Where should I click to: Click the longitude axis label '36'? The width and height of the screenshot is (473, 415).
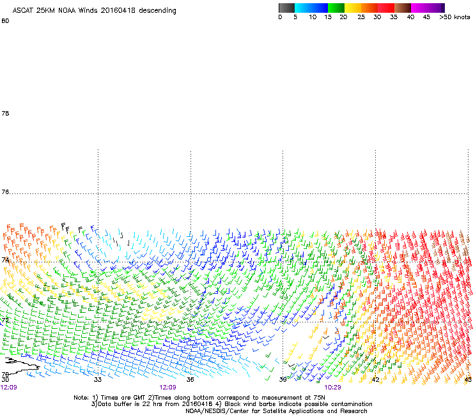point(190,379)
